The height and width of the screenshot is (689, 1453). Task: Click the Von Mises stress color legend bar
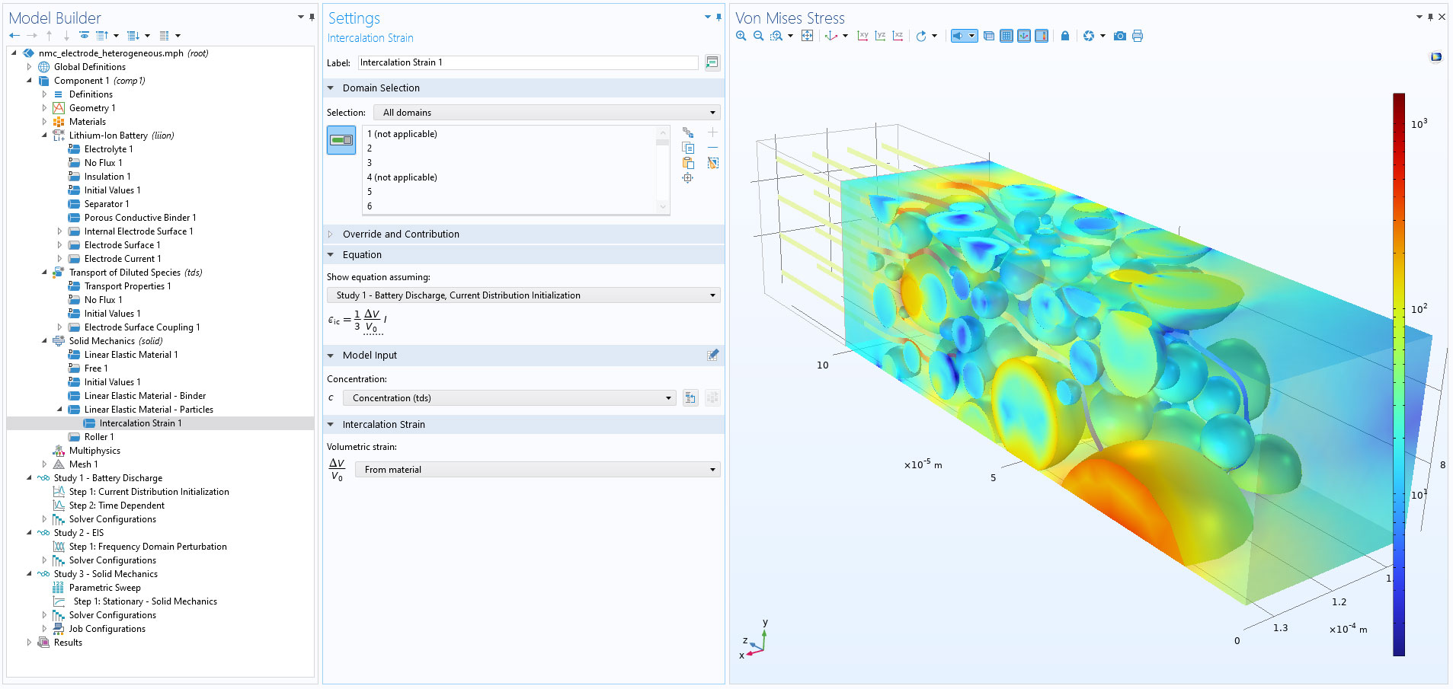pos(1398,373)
